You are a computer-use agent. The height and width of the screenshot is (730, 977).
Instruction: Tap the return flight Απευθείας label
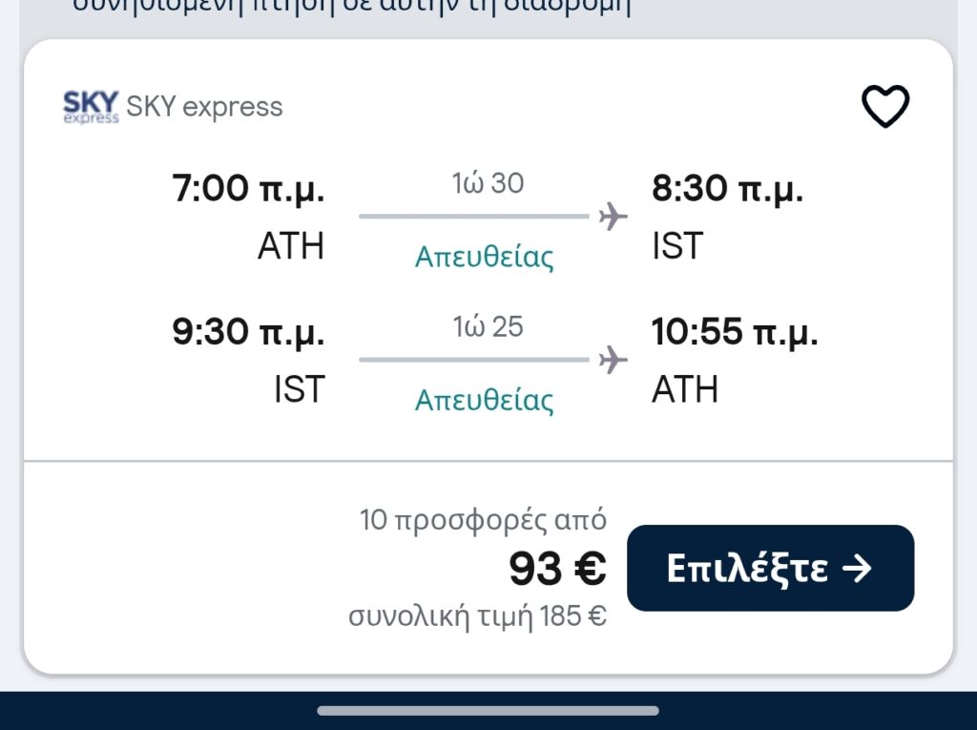484,401
